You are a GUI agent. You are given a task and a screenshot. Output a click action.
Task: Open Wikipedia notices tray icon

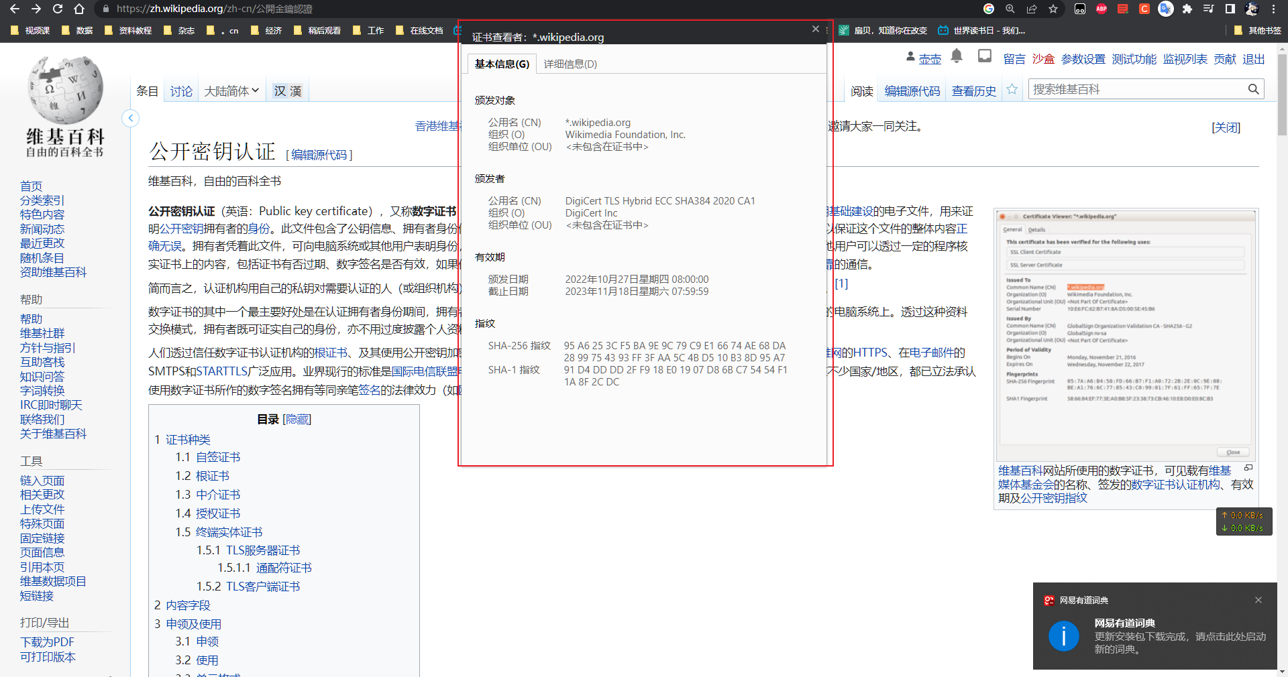click(984, 56)
